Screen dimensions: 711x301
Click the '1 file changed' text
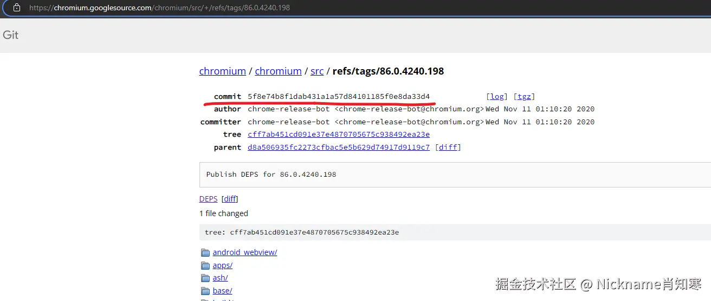(x=224, y=213)
